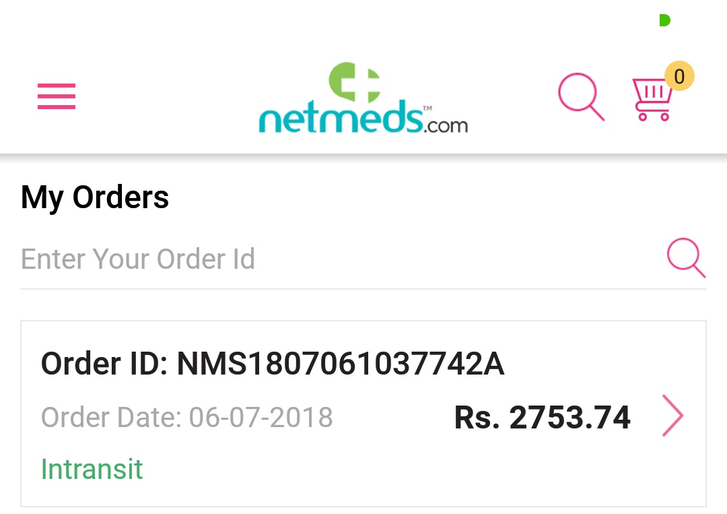The image size is (727, 514).
Task: Tap the ".com" part of the logo
Action: (446, 125)
